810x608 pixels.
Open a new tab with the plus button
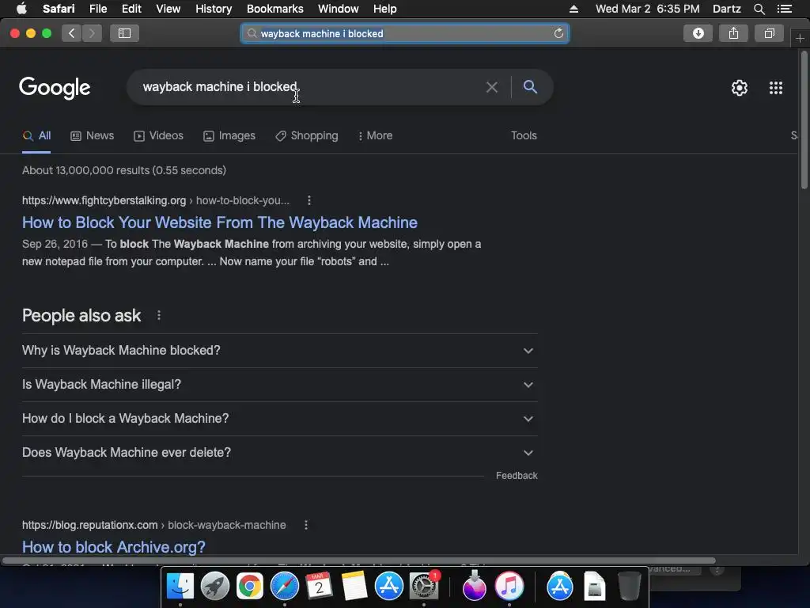[800, 39]
